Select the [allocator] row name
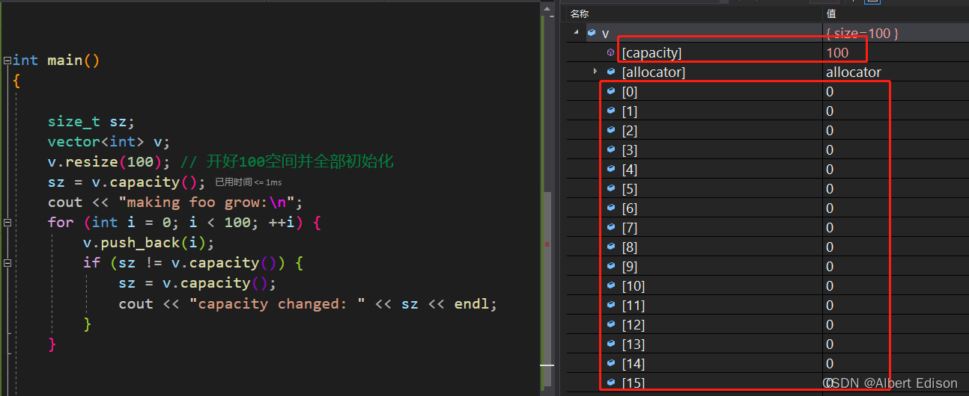Viewport: 969px width, 396px height. pyautogui.click(x=654, y=72)
